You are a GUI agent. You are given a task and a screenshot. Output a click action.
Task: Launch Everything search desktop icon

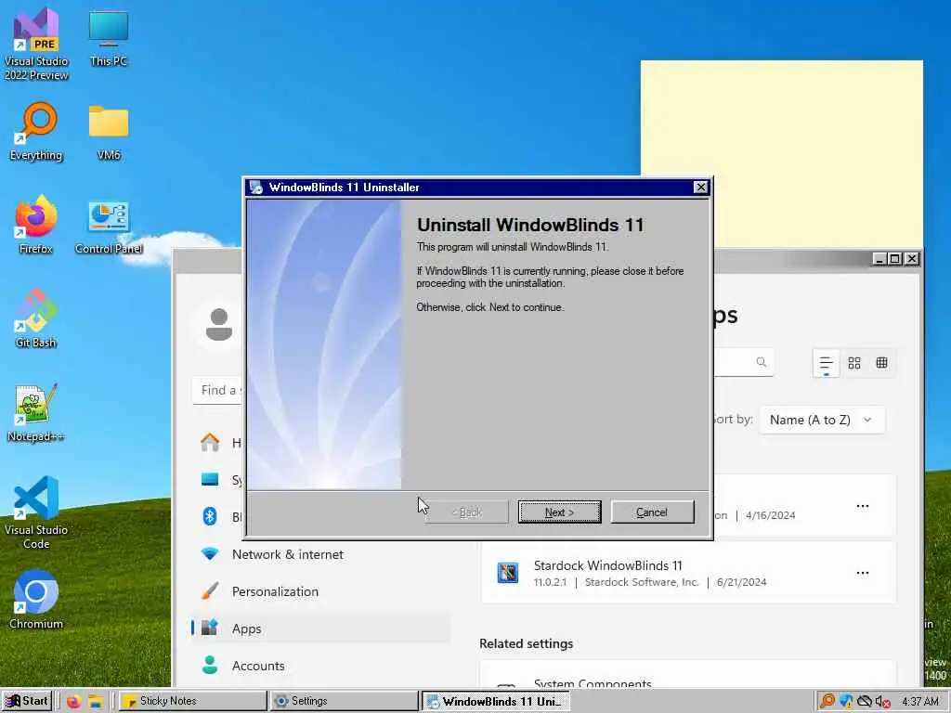36,132
